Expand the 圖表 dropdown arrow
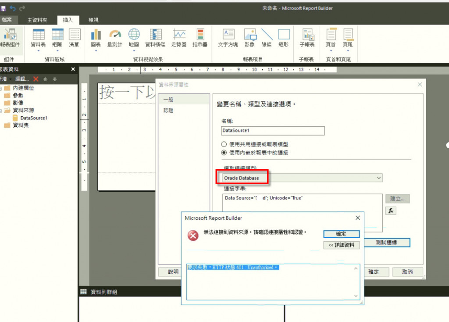Screen dimensions: 449x322 tap(96, 51)
